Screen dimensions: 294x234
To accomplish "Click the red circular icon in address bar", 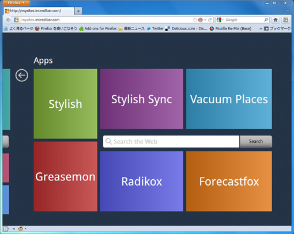I will click(201, 20).
